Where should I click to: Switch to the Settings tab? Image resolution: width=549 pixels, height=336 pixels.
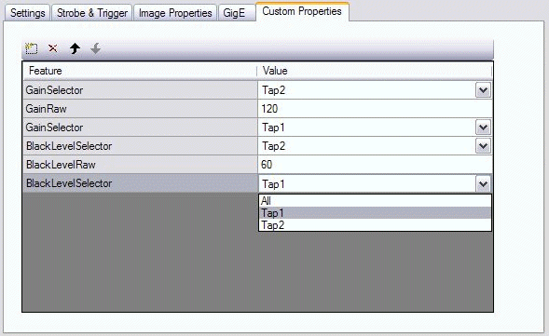click(27, 13)
